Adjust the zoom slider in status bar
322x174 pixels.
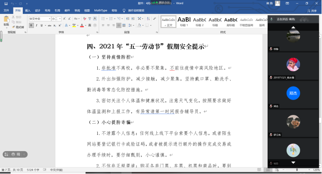(x=297, y=170)
